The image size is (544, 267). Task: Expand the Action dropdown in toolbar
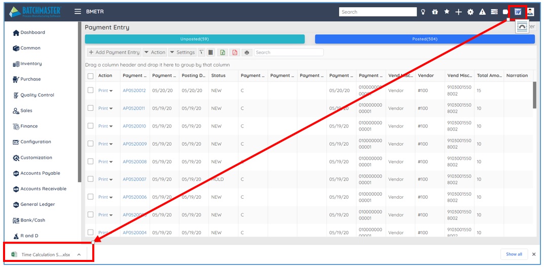pos(155,53)
